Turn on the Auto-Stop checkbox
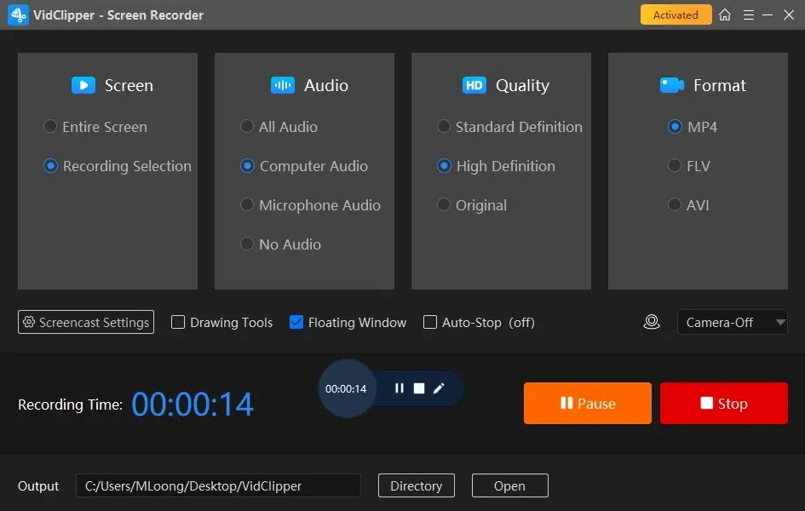The image size is (805, 511). click(430, 322)
